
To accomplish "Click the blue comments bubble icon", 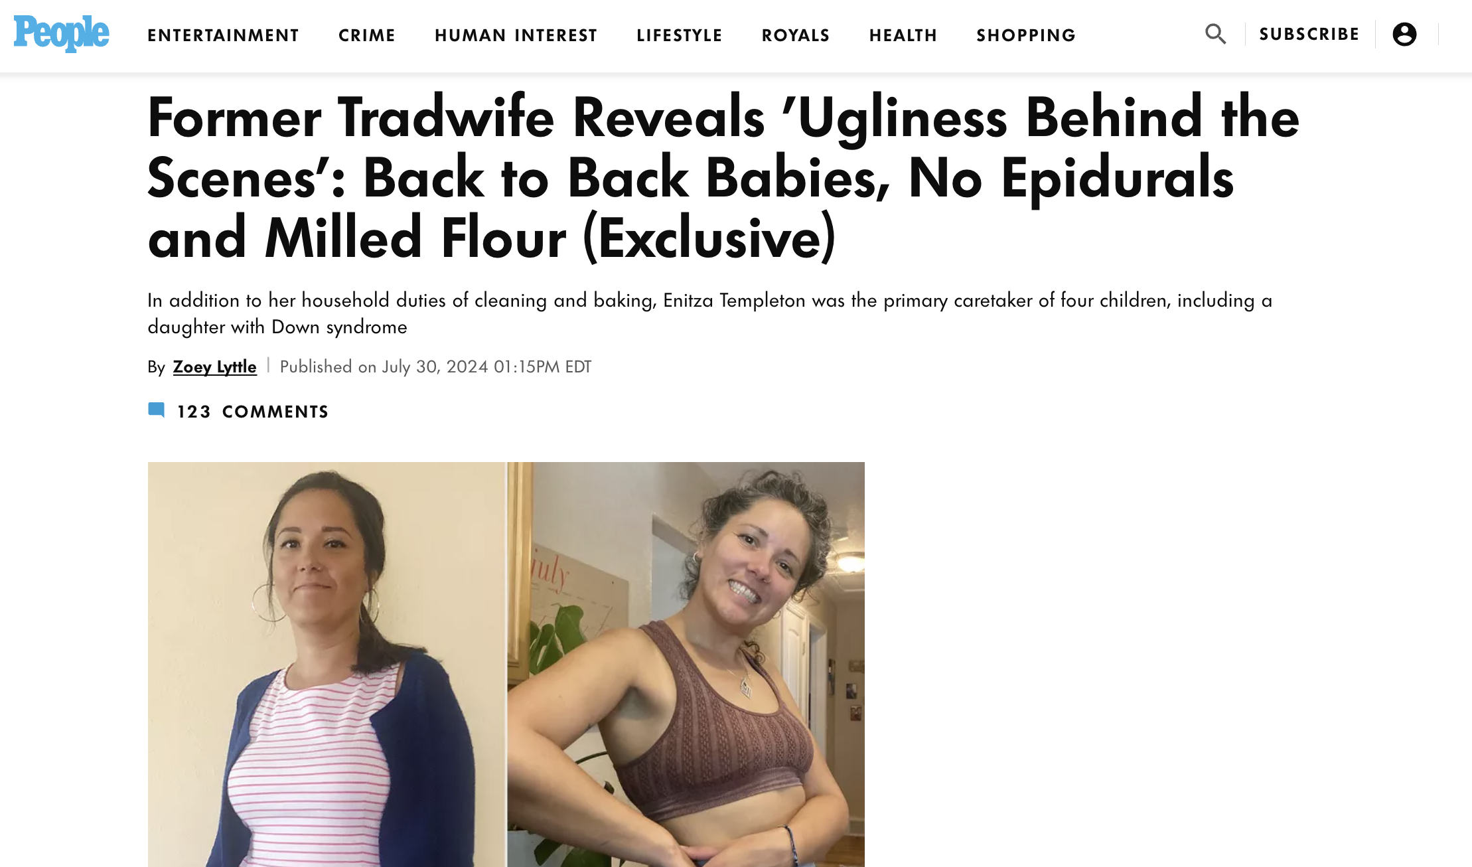I will pyautogui.click(x=157, y=410).
